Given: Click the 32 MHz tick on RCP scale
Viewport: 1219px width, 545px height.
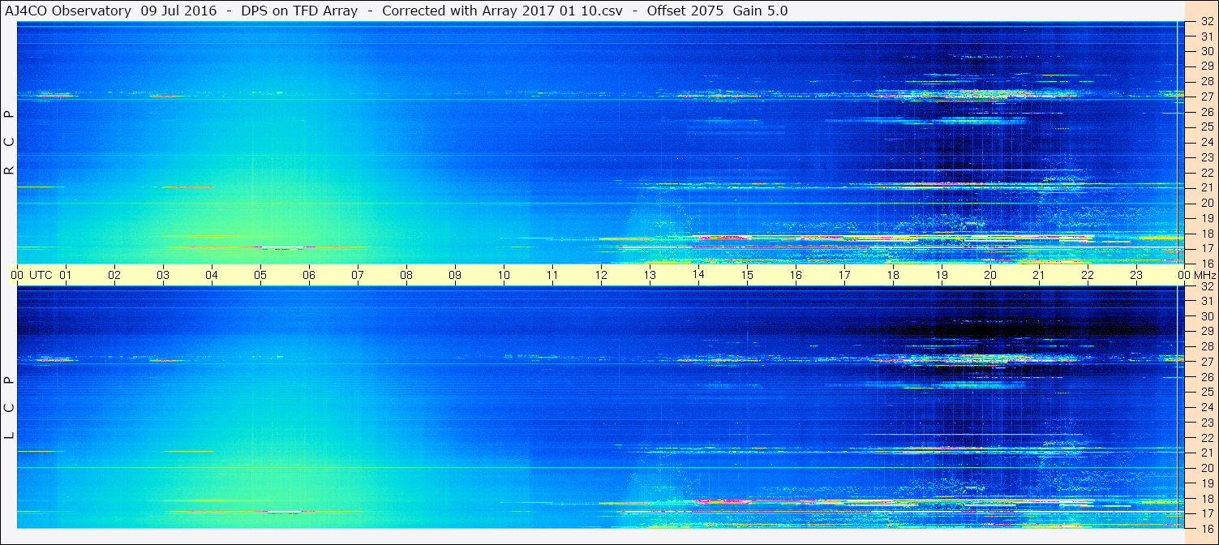Looking at the screenshot, I should click(1207, 22).
